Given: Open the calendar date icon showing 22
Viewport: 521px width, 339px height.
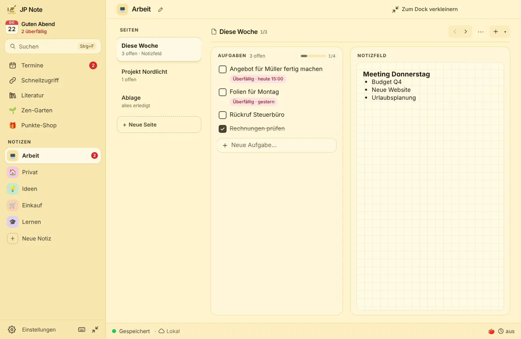Looking at the screenshot, I should 12,27.
